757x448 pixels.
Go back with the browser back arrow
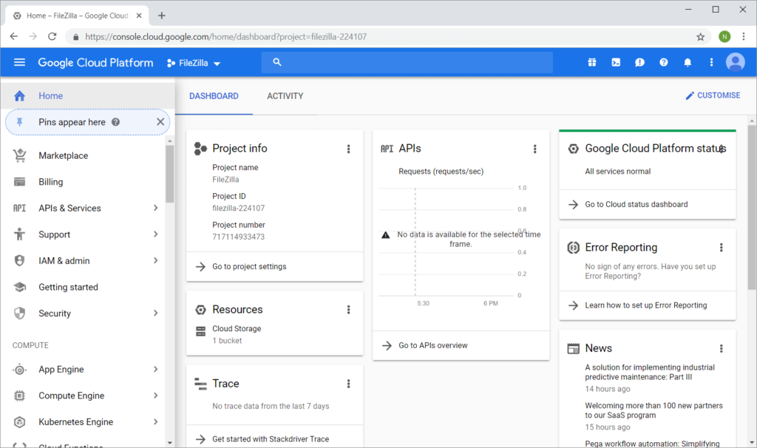pyautogui.click(x=13, y=37)
